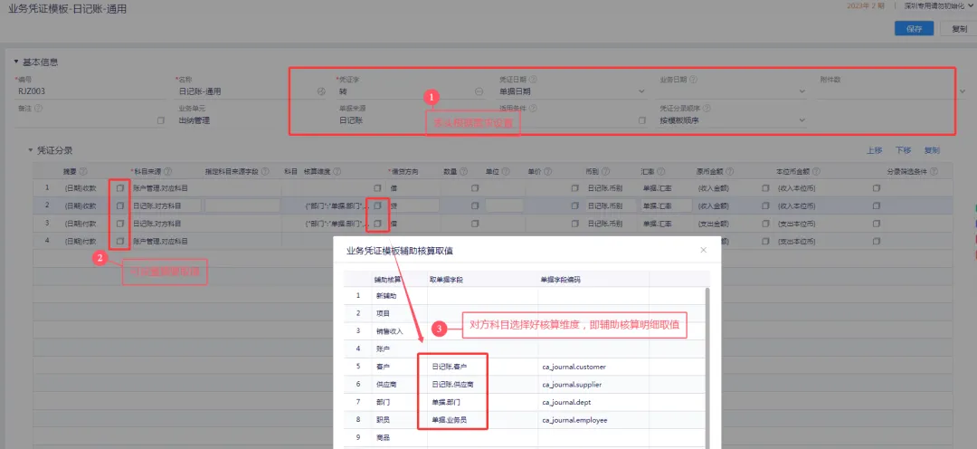The height and width of the screenshot is (449, 977).
Task: Click the 单价 picker icon in row 1
Action: [x=574, y=187]
